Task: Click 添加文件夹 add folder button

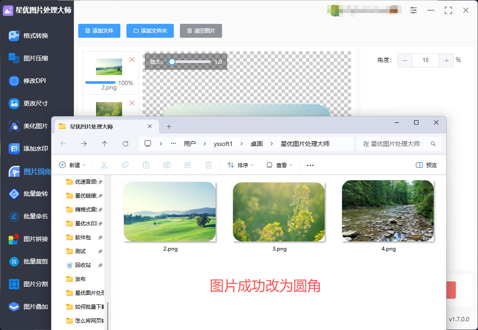Action: 150,31
